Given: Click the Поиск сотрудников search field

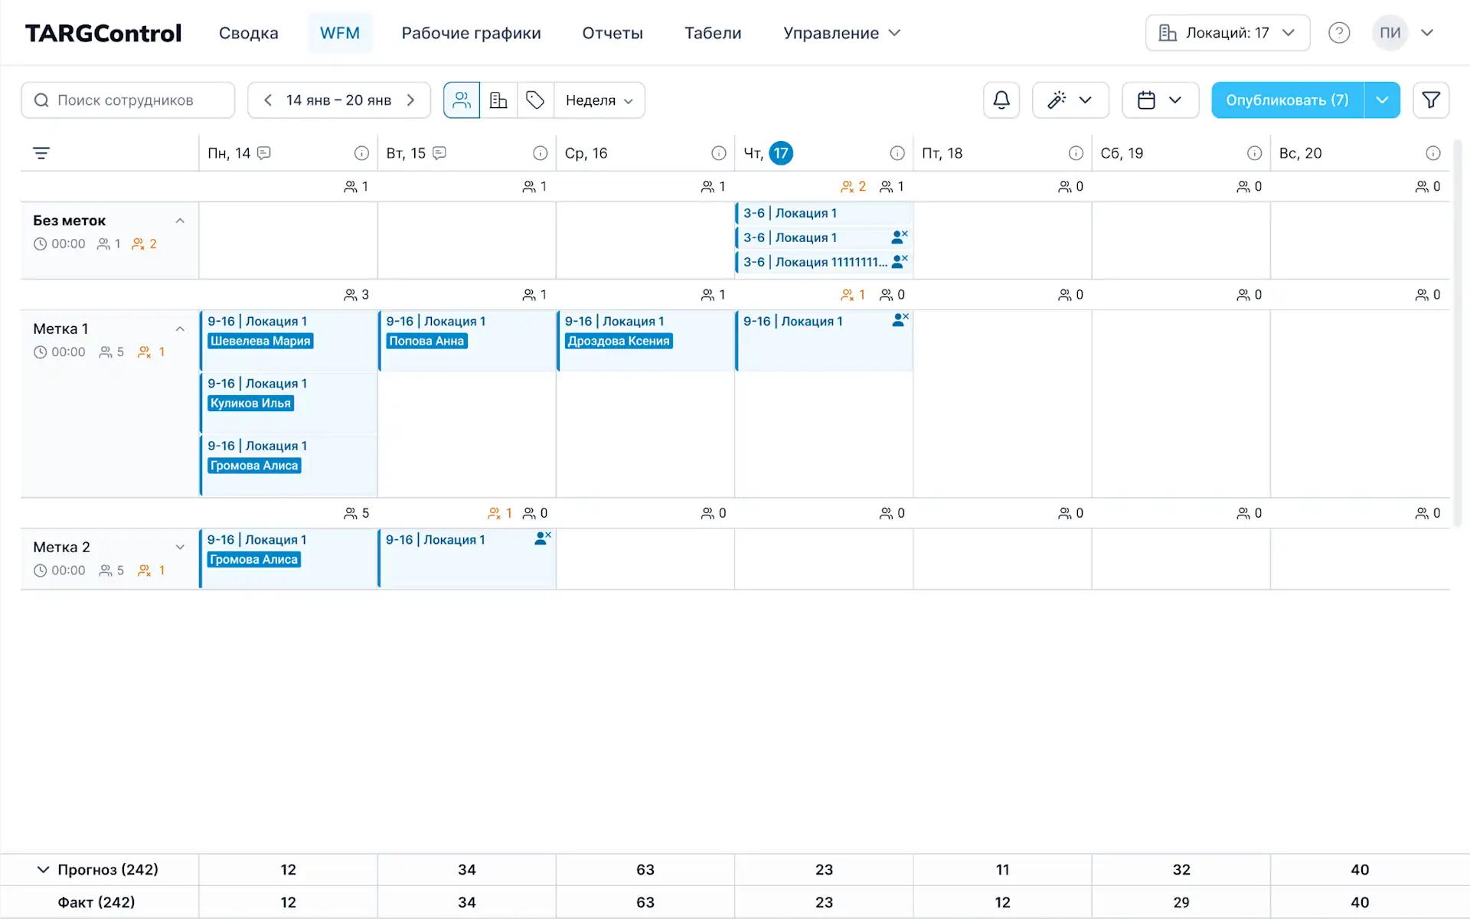Looking at the screenshot, I should [128, 100].
